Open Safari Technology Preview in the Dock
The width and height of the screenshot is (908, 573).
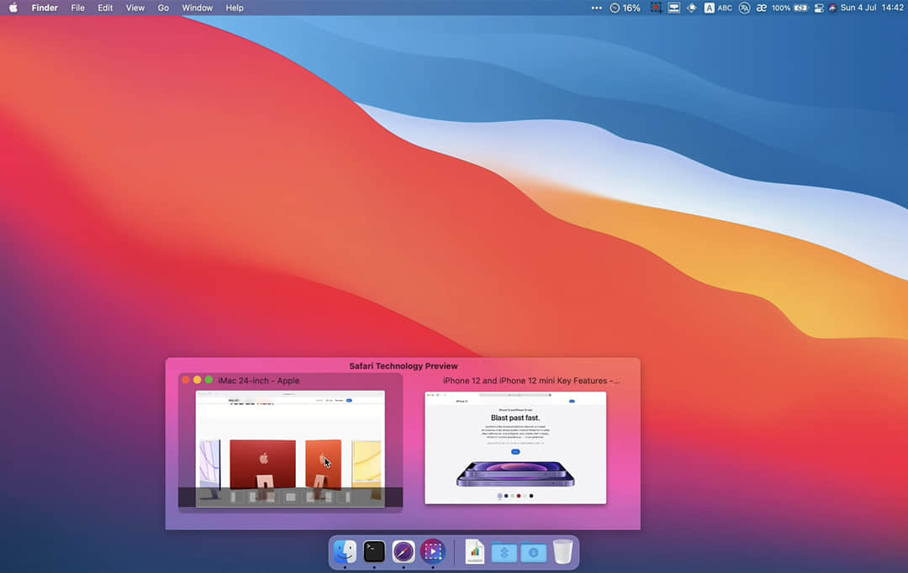[404, 552]
